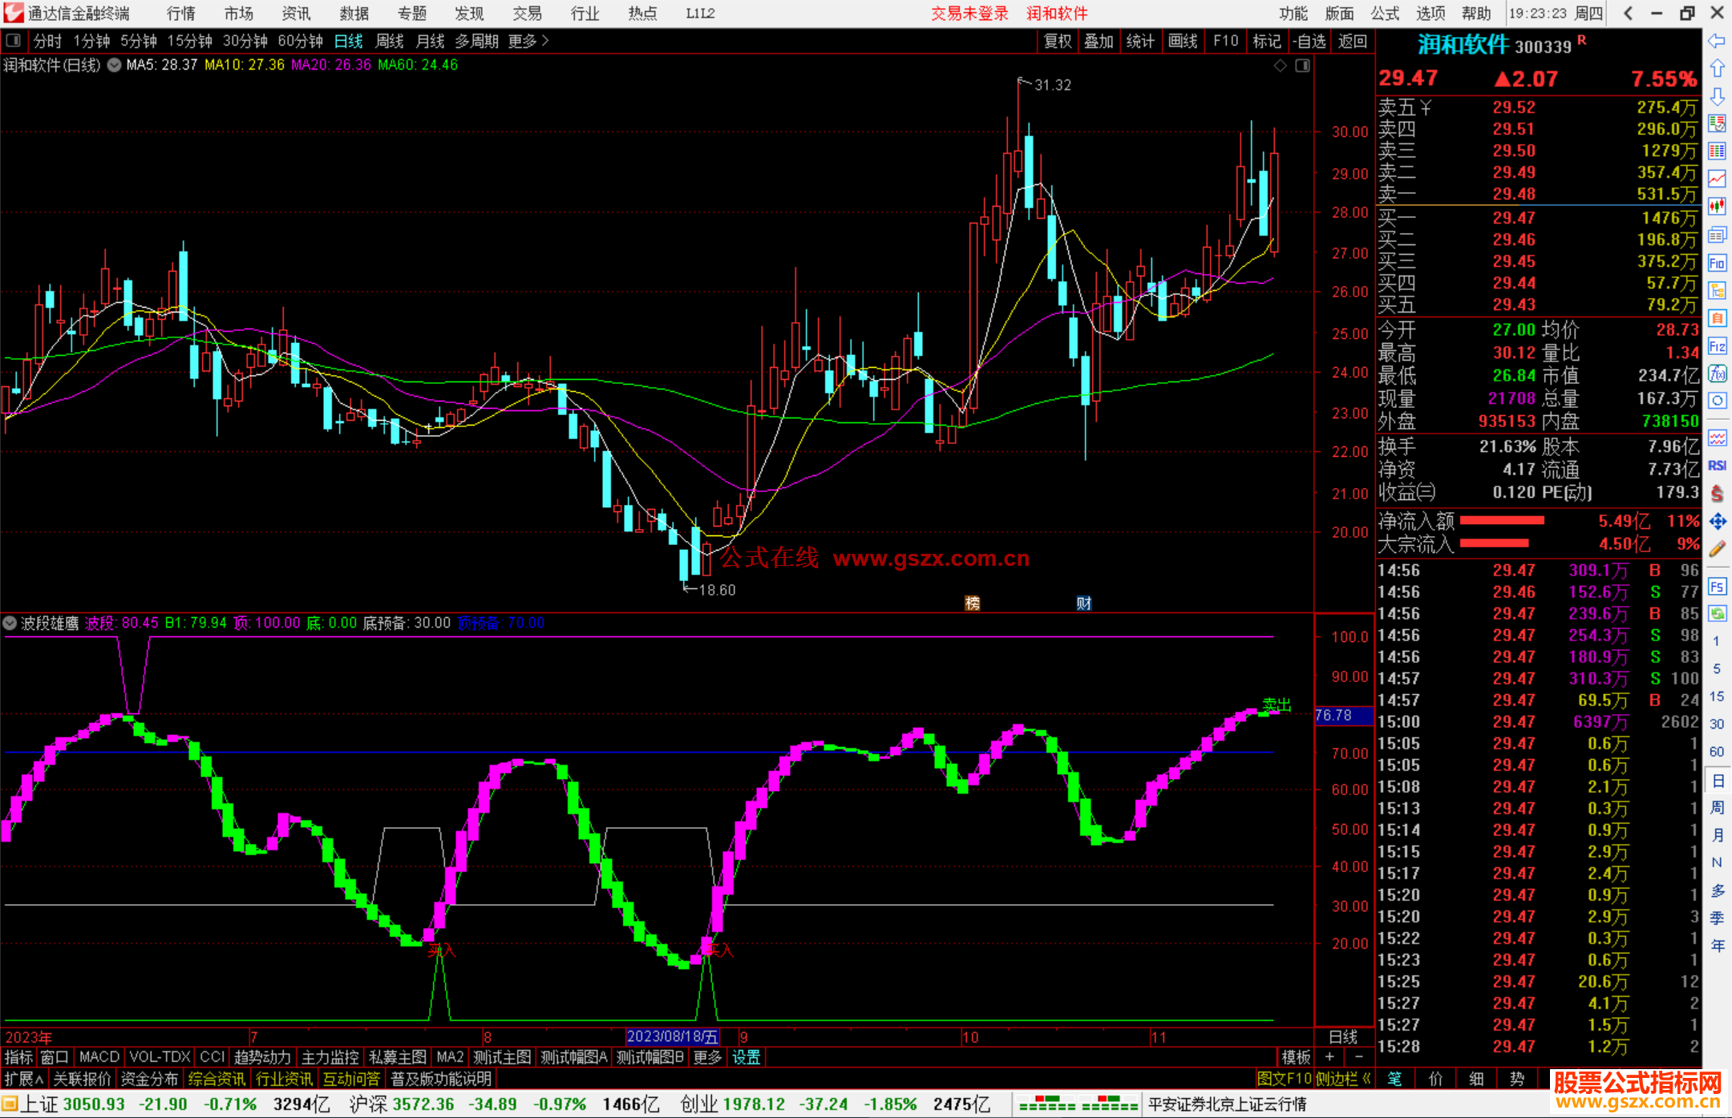Click the candlestick chart sidebar icon
Screen dimensions: 1732x1118
pyautogui.click(x=1717, y=207)
